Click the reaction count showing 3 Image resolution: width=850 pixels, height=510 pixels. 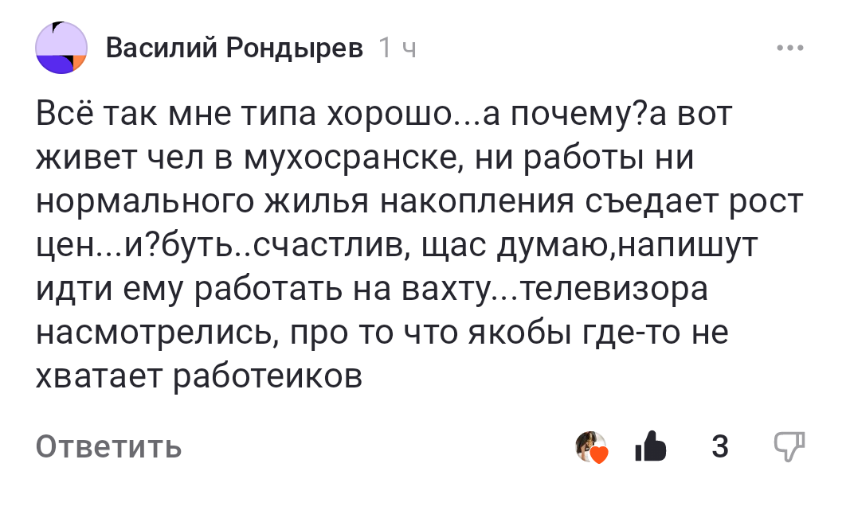point(721,447)
